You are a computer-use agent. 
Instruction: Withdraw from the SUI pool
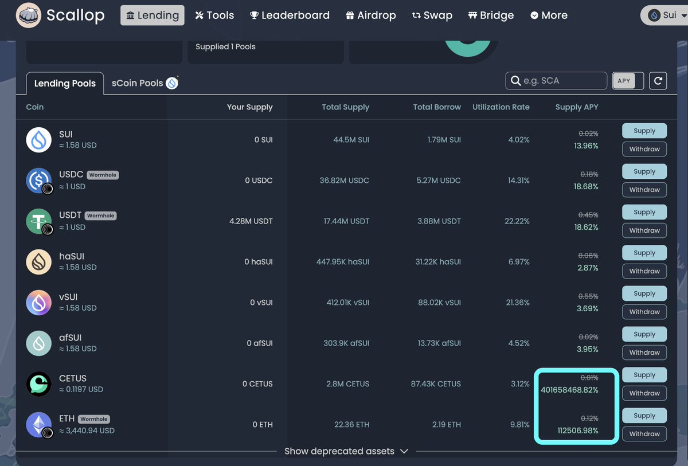[x=644, y=149]
